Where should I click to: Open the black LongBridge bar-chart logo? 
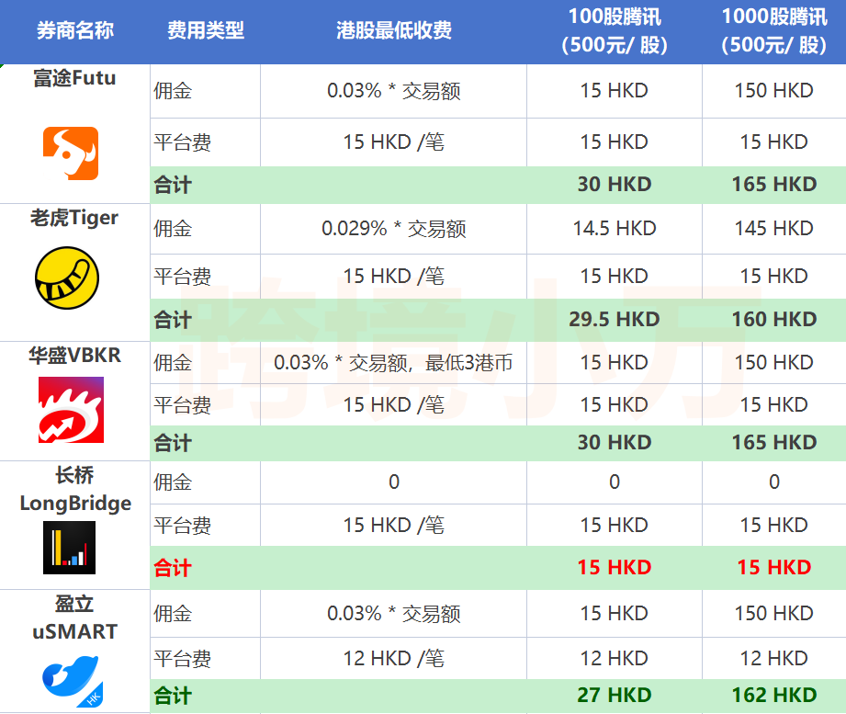69,548
